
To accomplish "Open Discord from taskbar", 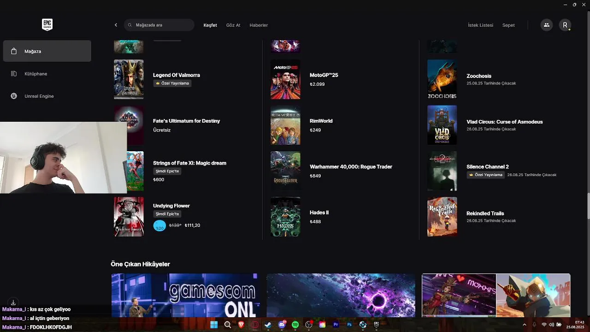I will pyautogui.click(x=282, y=325).
